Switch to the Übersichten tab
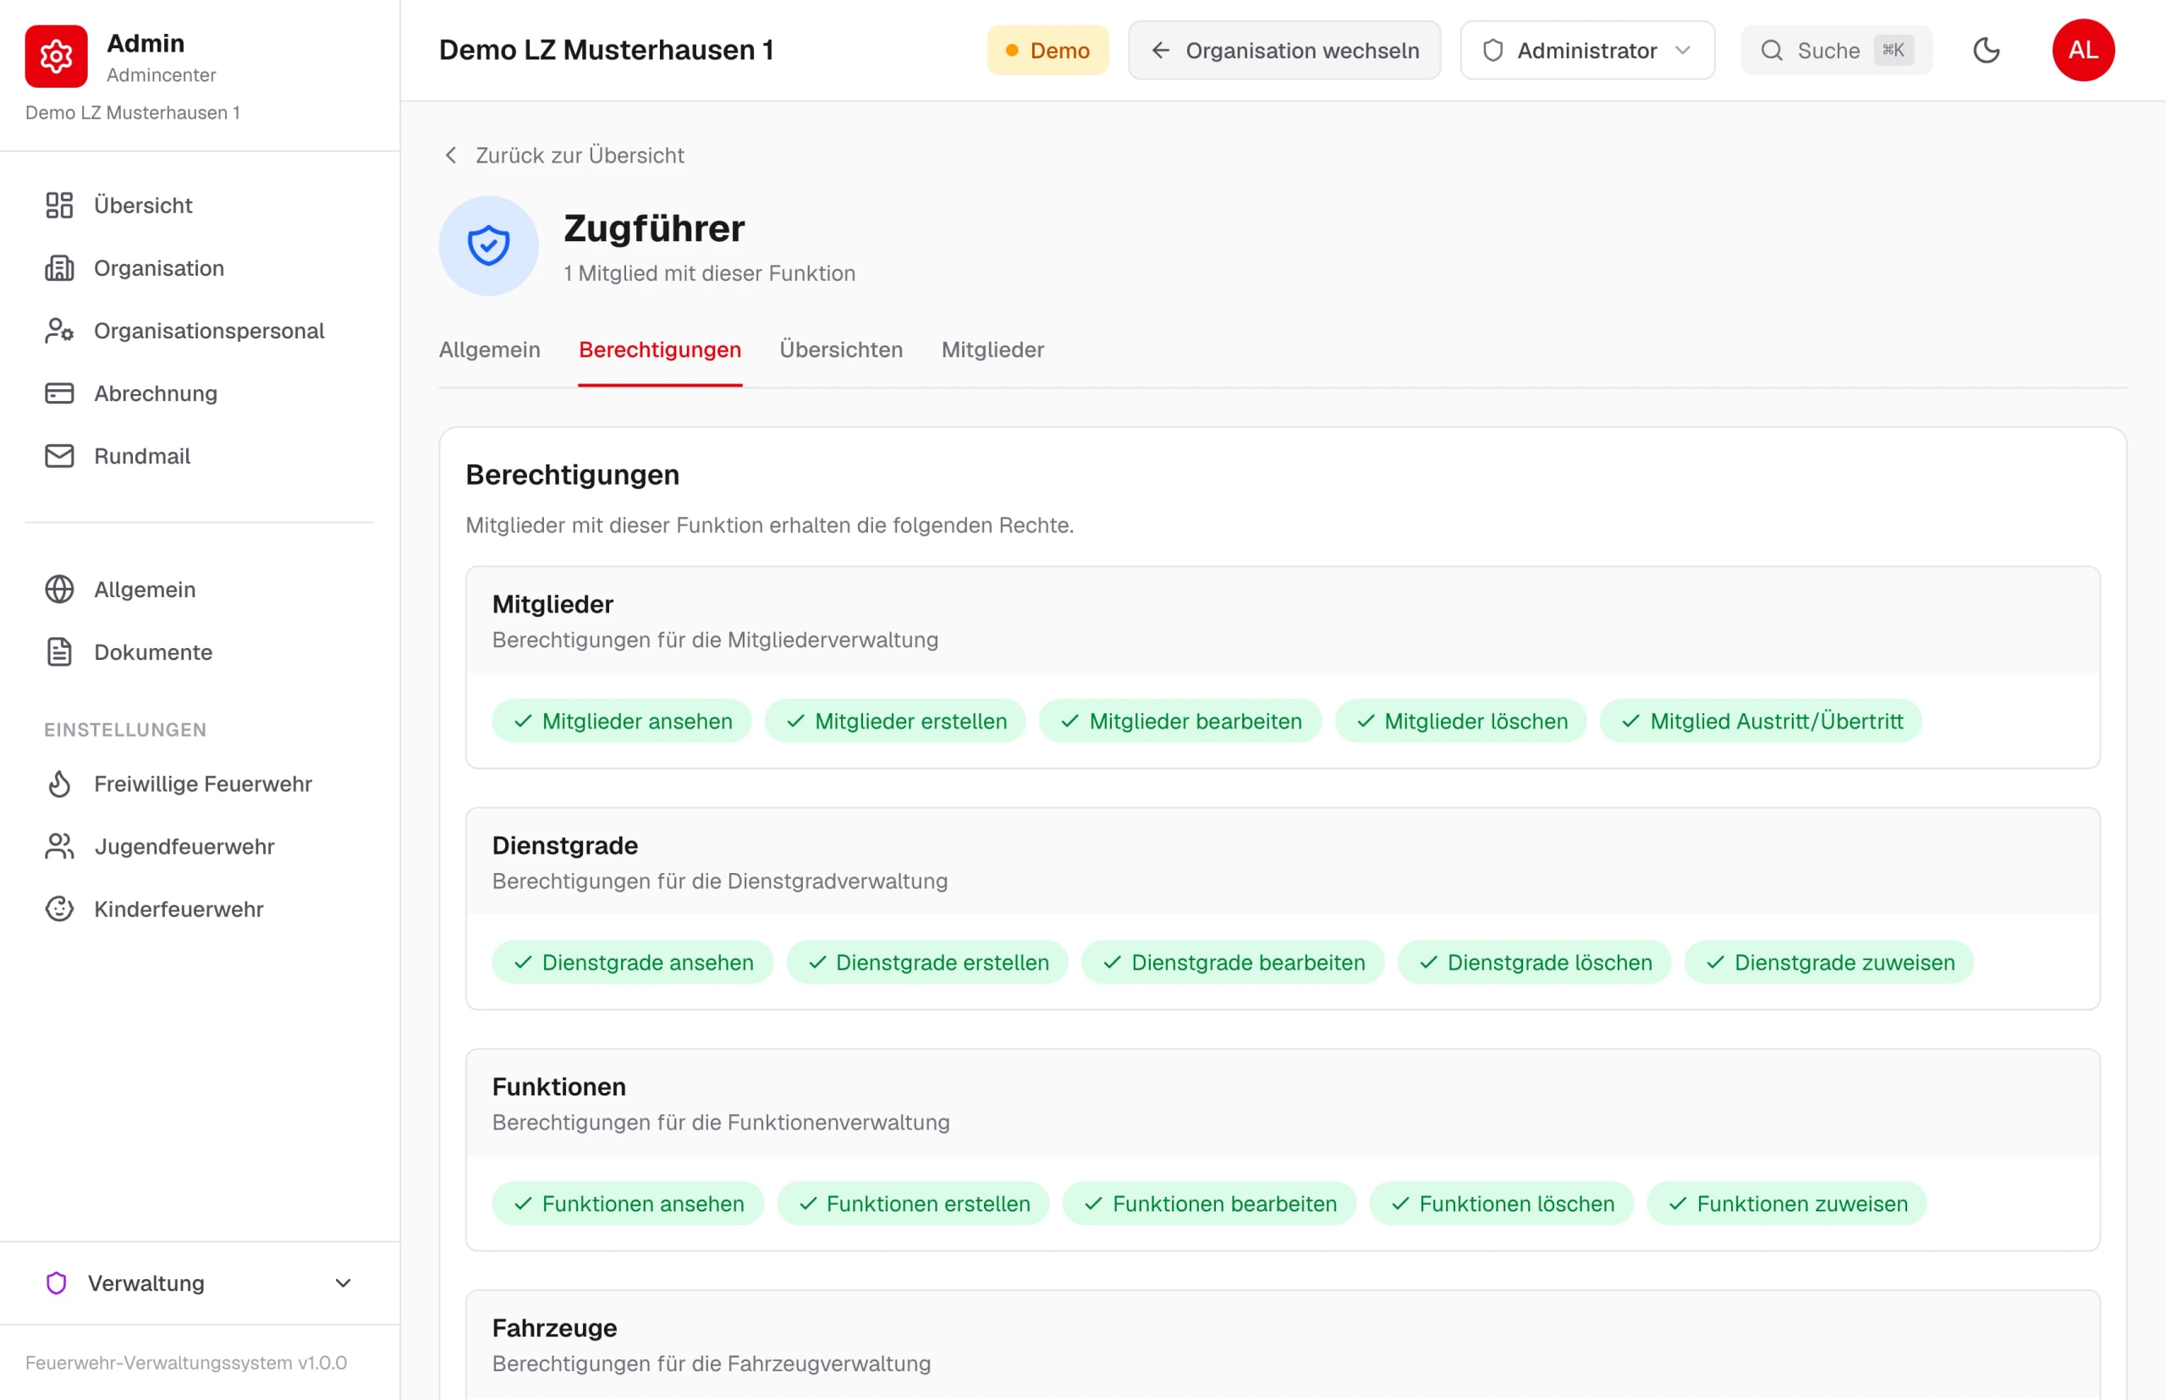The image size is (2166, 1400). (x=841, y=350)
